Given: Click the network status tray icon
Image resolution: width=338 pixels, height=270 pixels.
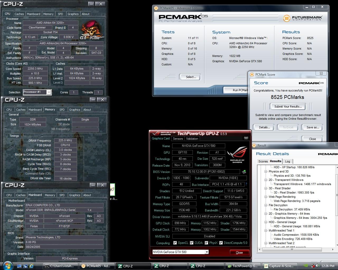Looking at the screenshot, I should [312, 266].
